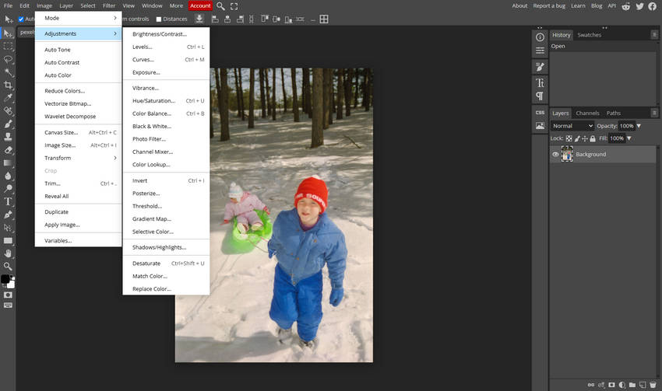662x391 pixels.
Task: Select the Blur drop tool
Action: click(x=8, y=176)
